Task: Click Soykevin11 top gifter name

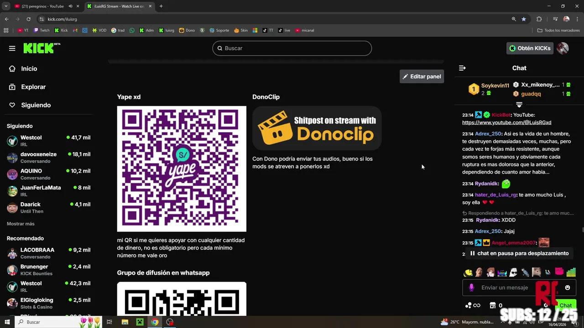Action: pyautogui.click(x=495, y=86)
